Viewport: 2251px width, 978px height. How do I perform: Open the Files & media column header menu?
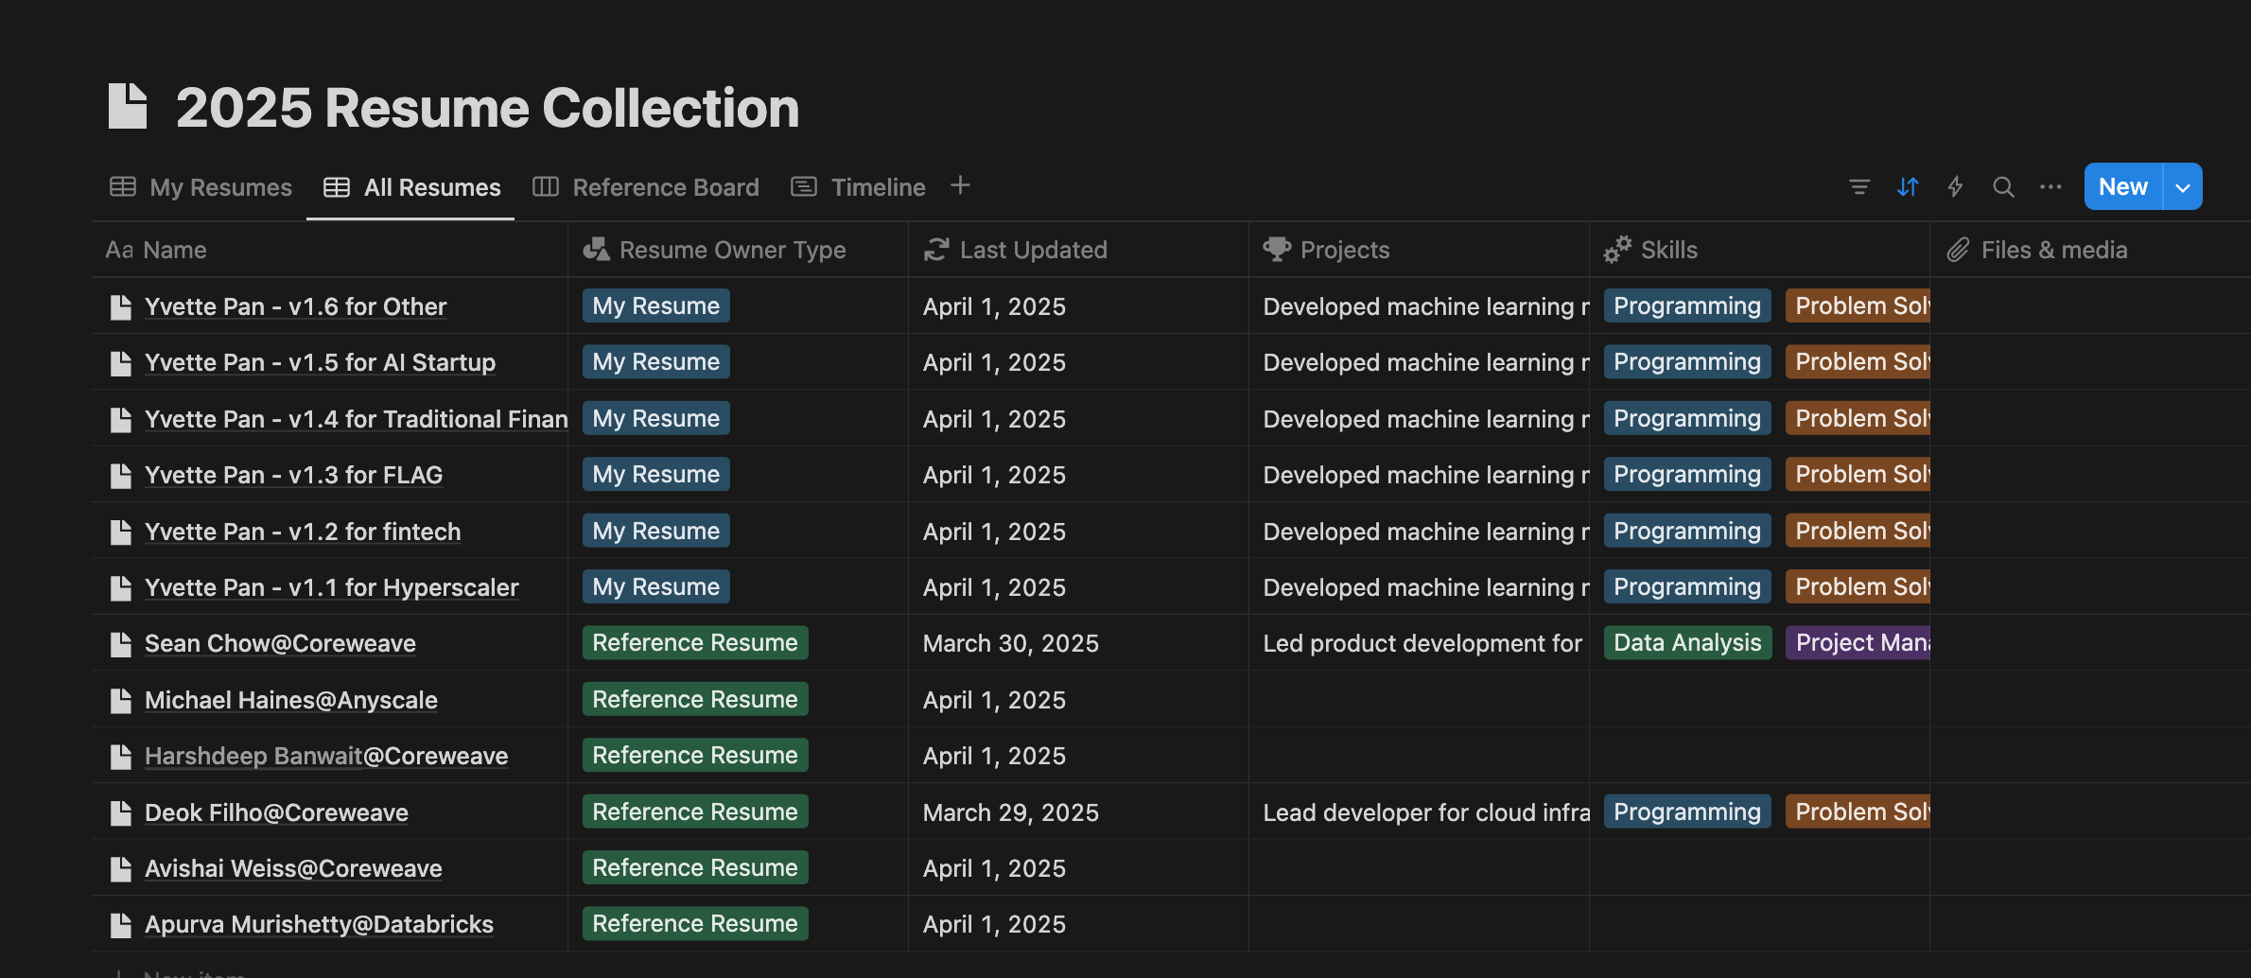pos(2090,250)
